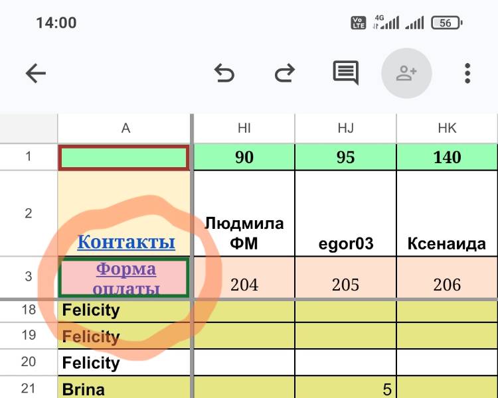
Task: Select column HK header
Action: pos(447,128)
